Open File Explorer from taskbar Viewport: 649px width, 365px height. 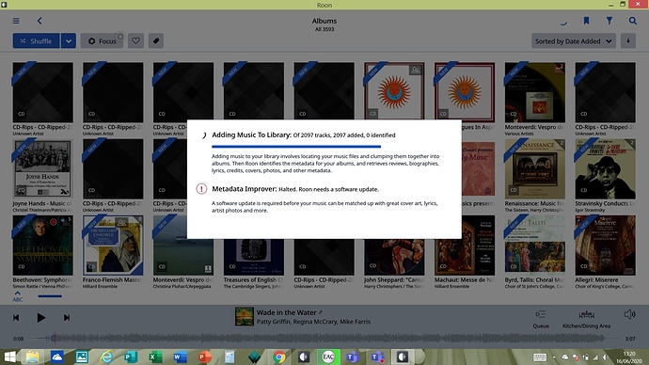tap(32, 357)
